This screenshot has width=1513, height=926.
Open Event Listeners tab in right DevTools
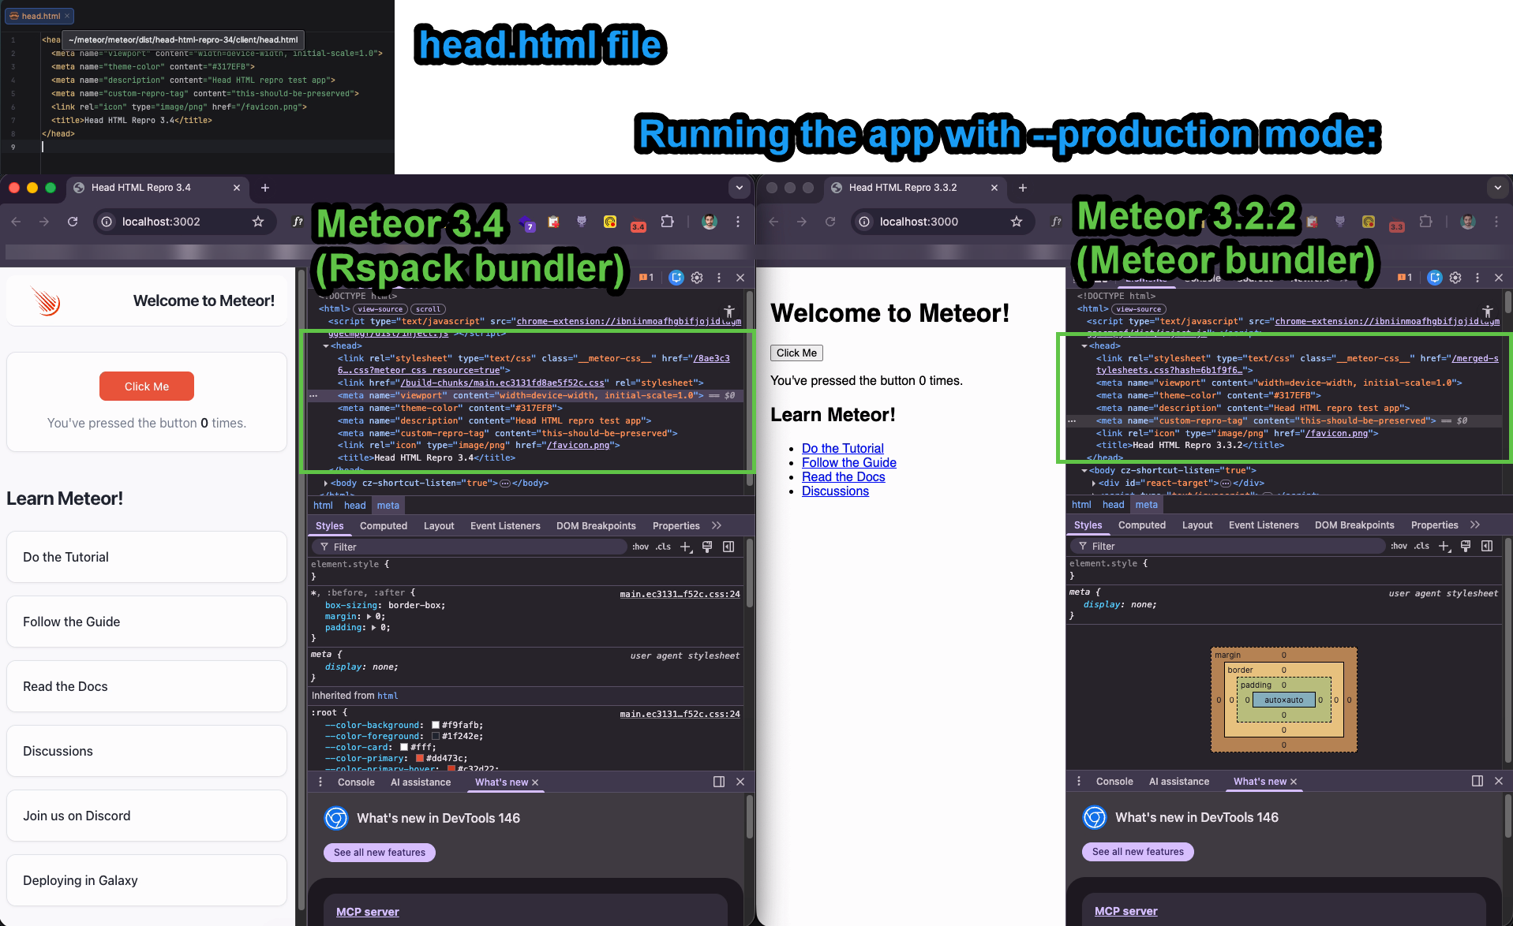click(x=1263, y=525)
